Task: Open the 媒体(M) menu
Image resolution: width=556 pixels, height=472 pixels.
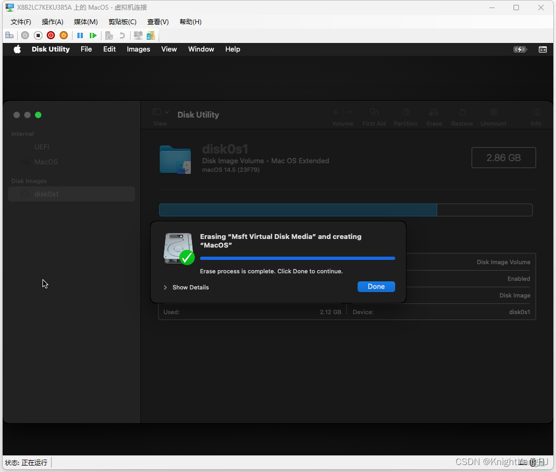Action: pos(85,21)
